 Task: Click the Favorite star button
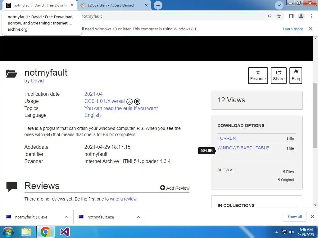click(258, 76)
